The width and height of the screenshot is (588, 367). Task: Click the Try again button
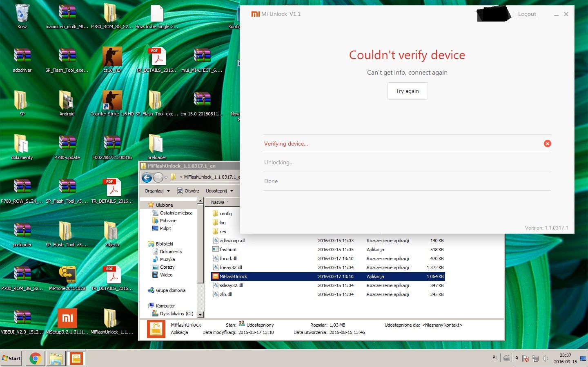tap(407, 91)
